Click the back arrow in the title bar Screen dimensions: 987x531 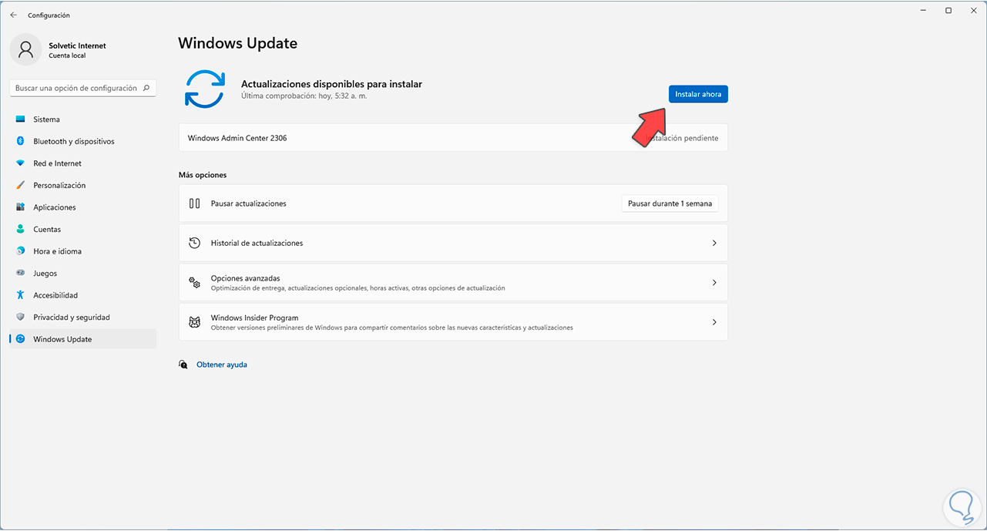14,15
